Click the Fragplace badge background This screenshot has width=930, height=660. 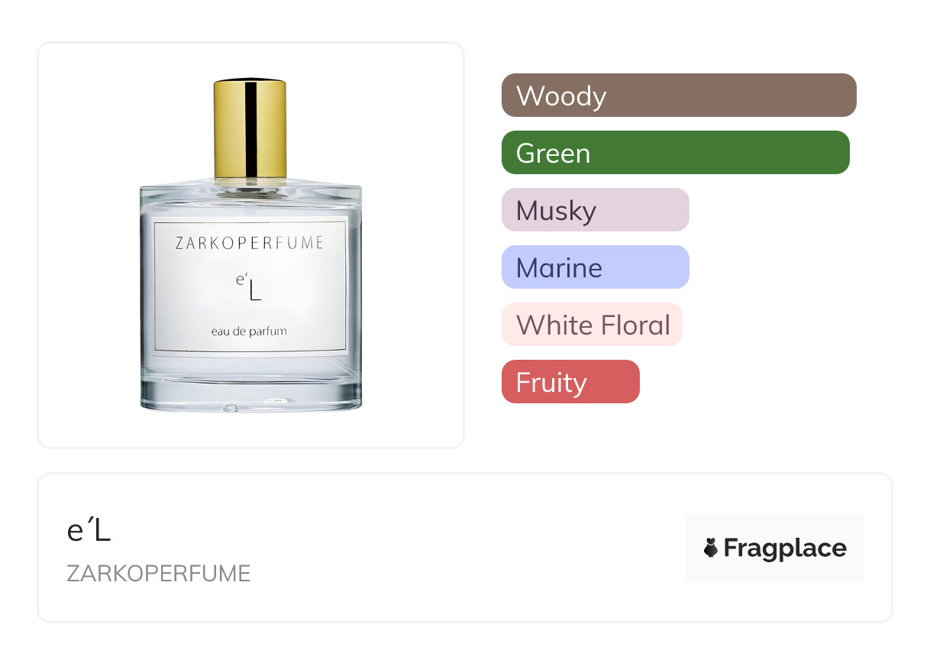pyautogui.click(x=775, y=548)
